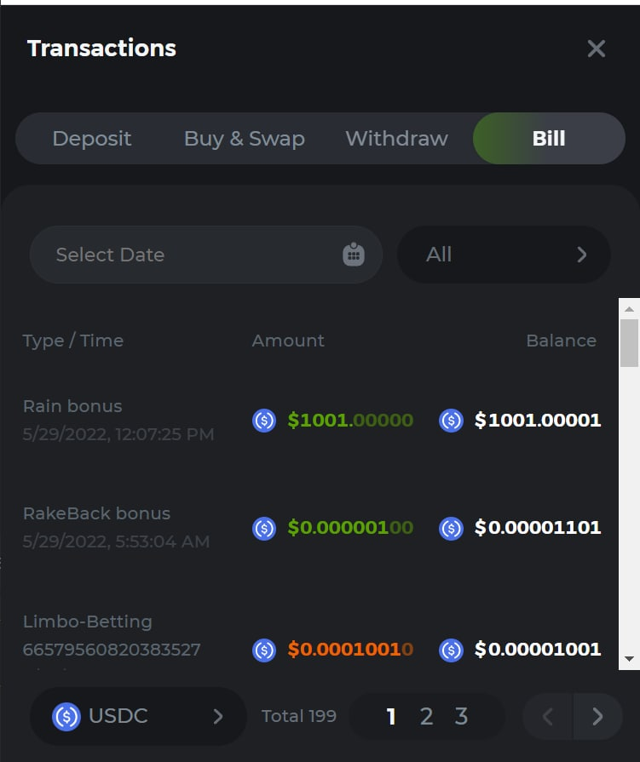Switch to the Deposit tab

pyautogui.click(x=92, y=139)
